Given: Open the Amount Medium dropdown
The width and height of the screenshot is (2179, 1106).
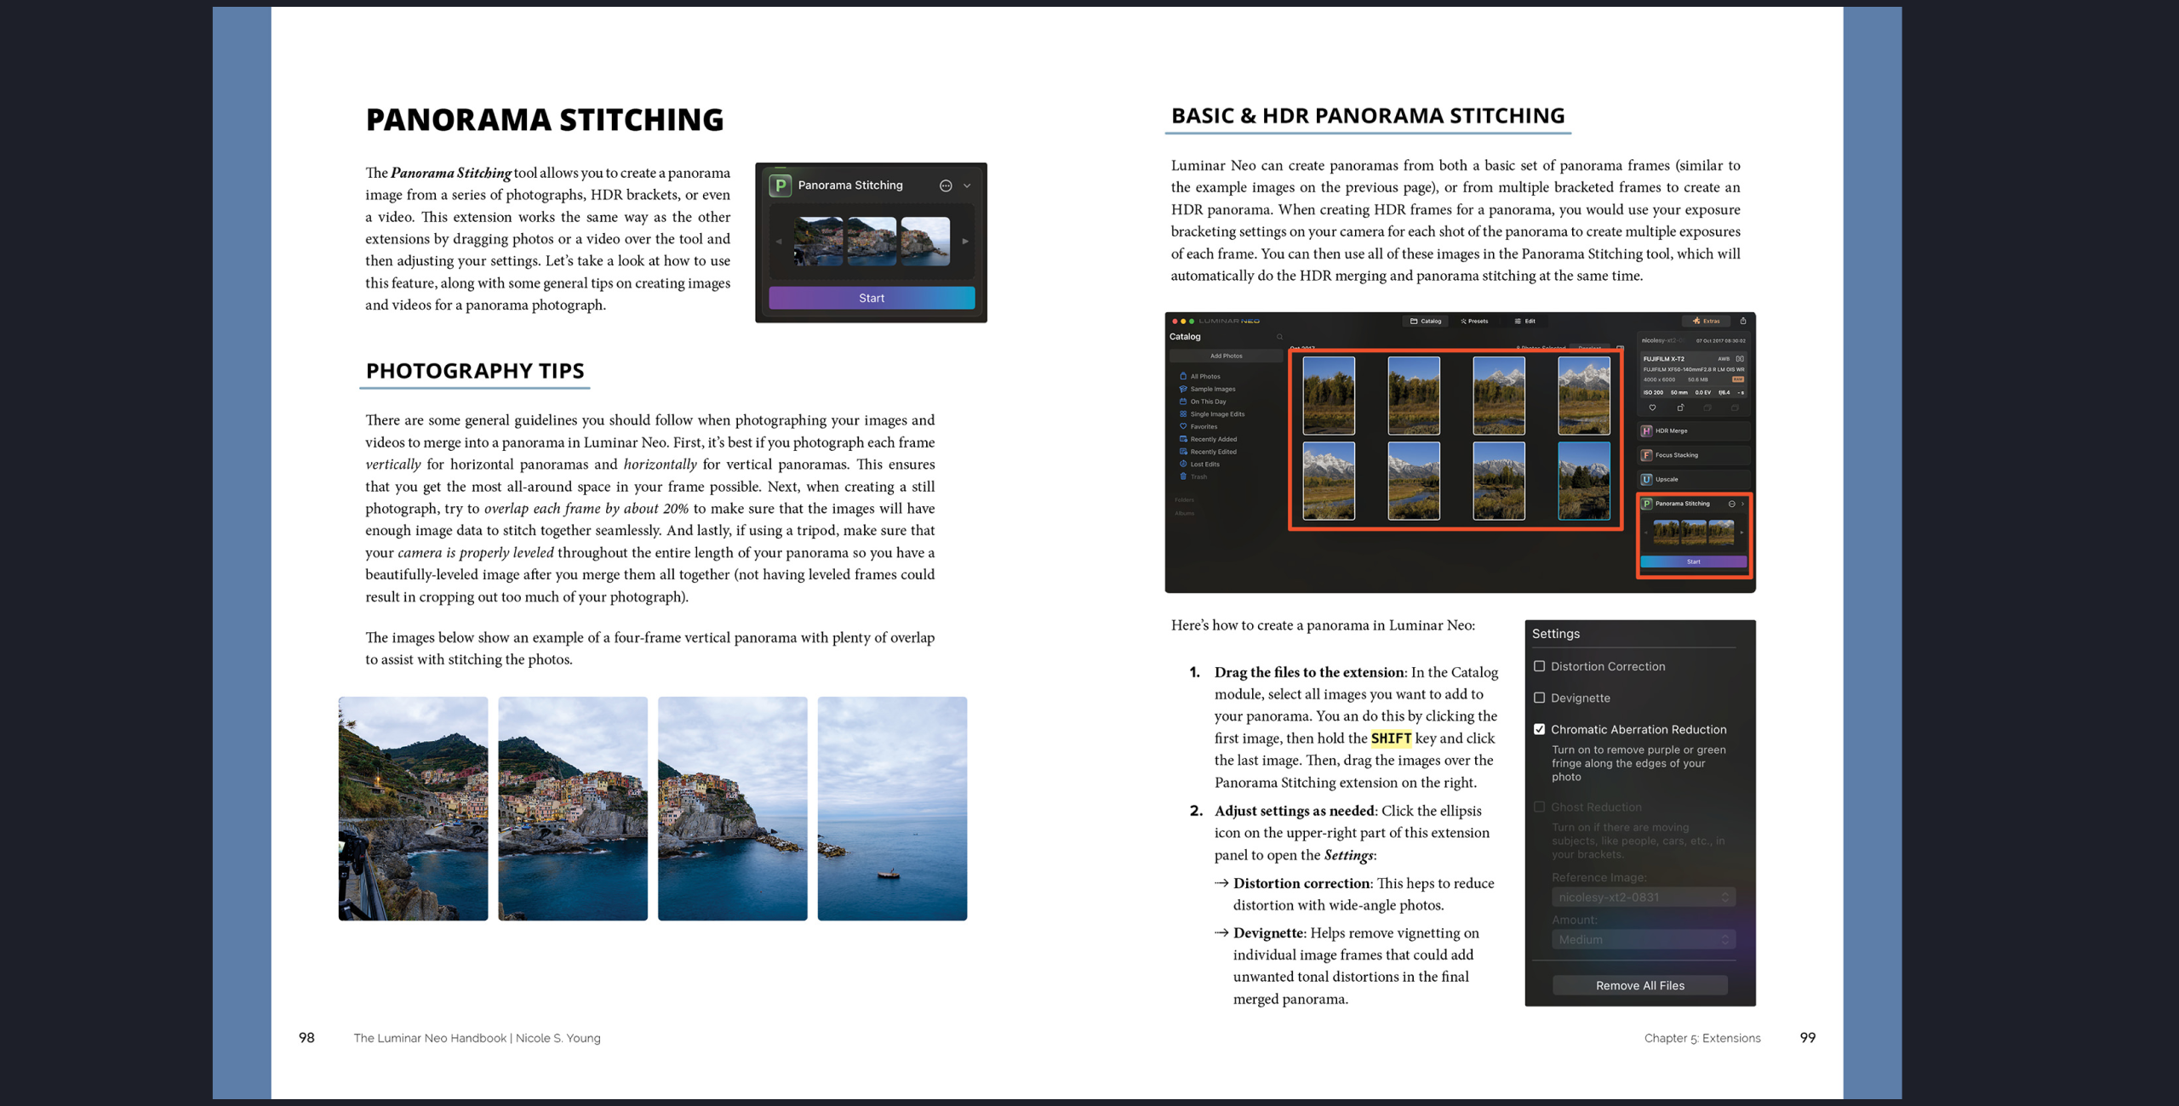Looking at the screenshot, I should (x=1643, y=940).
